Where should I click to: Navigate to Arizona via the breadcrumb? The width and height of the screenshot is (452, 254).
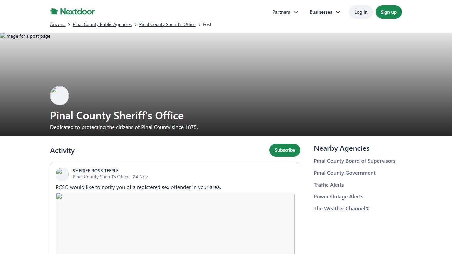point(58,24)
